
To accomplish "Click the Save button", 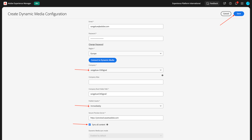I will 239,14.
